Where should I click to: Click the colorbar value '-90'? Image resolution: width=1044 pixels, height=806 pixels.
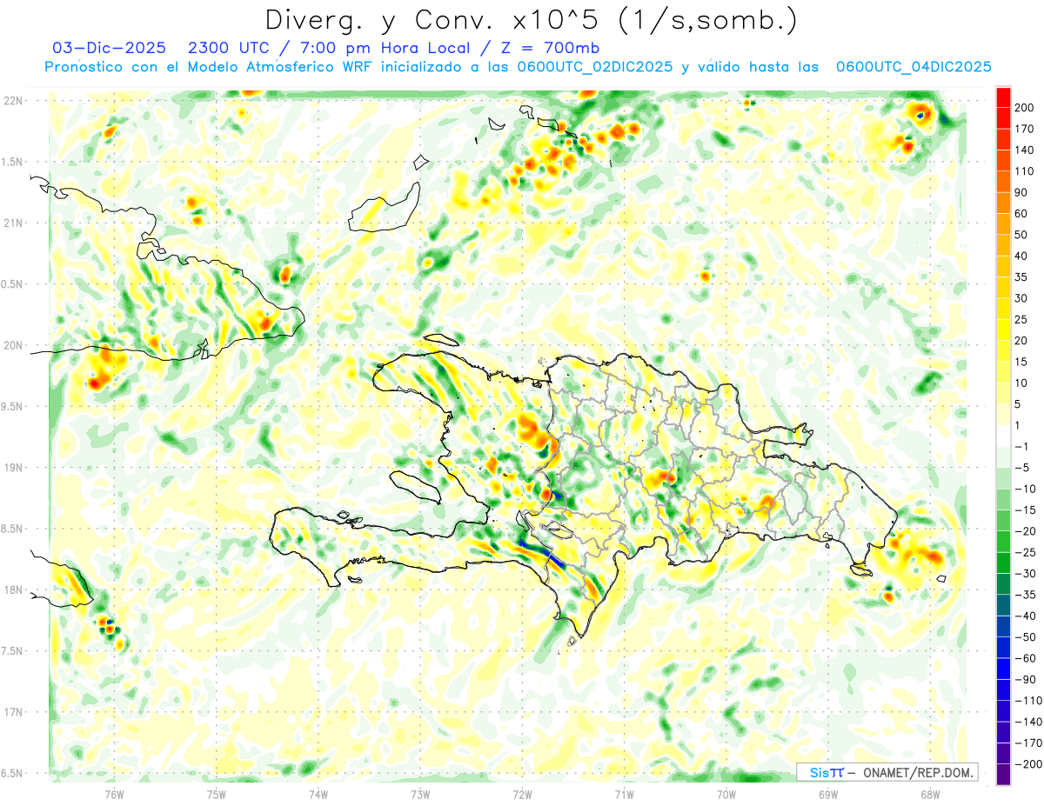coord(1027,680)
